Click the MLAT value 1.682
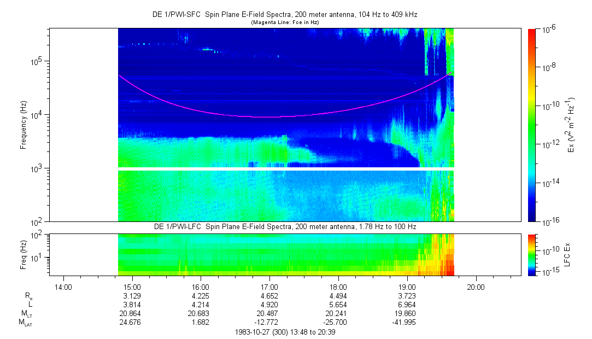Image resolution: width=592 pixels, height=339 pixels. (x=201, y=322)
